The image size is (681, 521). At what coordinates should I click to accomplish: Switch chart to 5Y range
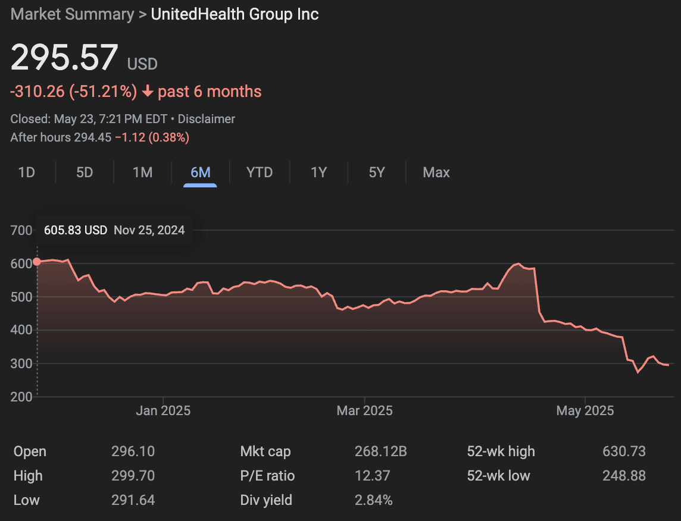tap(377, 172)
